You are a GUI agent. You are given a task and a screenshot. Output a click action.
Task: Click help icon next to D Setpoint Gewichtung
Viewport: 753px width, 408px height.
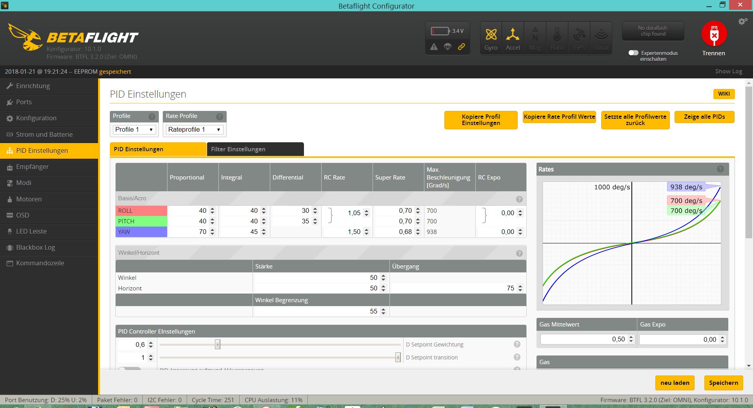[x=517, y=344]
